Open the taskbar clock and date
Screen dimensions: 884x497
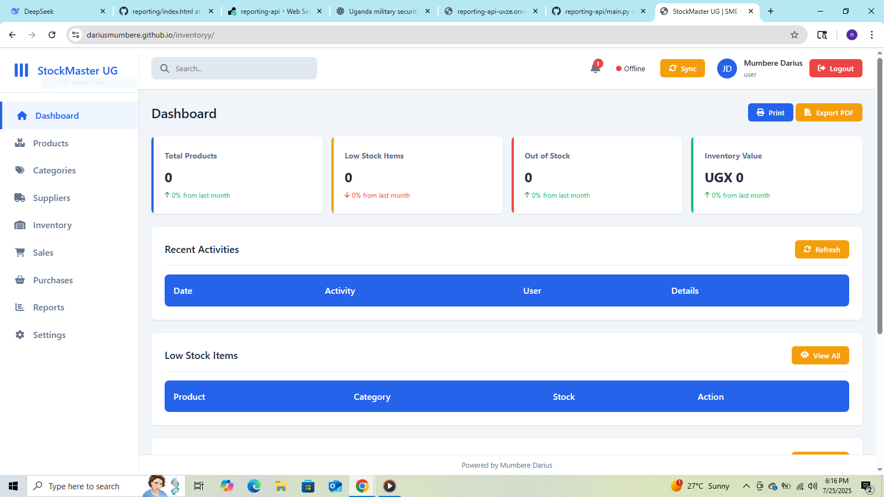pyautogui.click(x=836, y=486)
